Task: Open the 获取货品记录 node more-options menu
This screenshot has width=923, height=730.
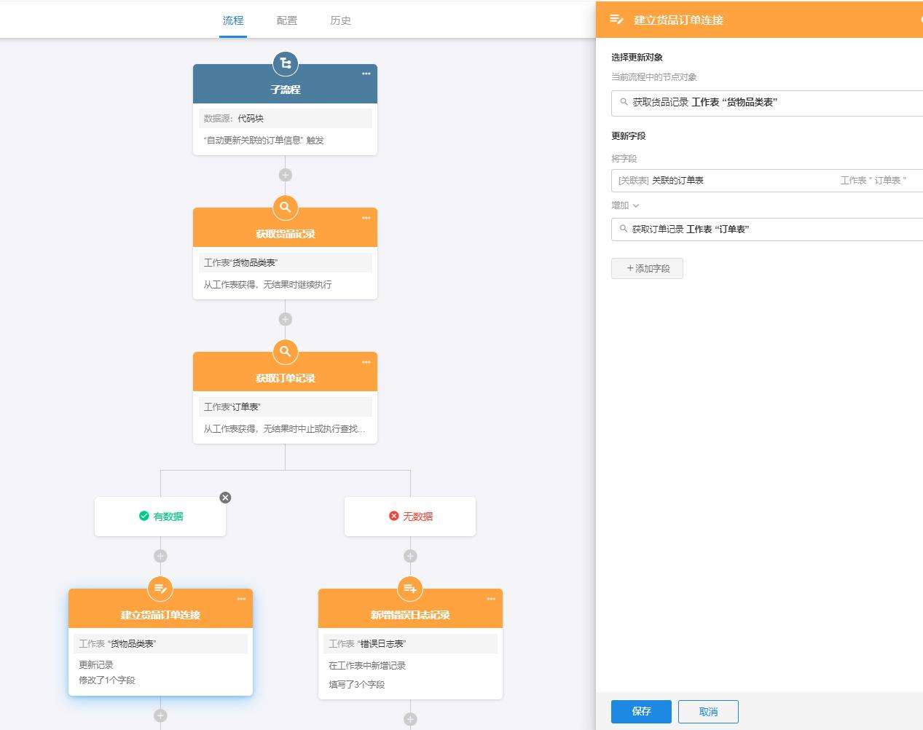Action: (x=366, y=218)
